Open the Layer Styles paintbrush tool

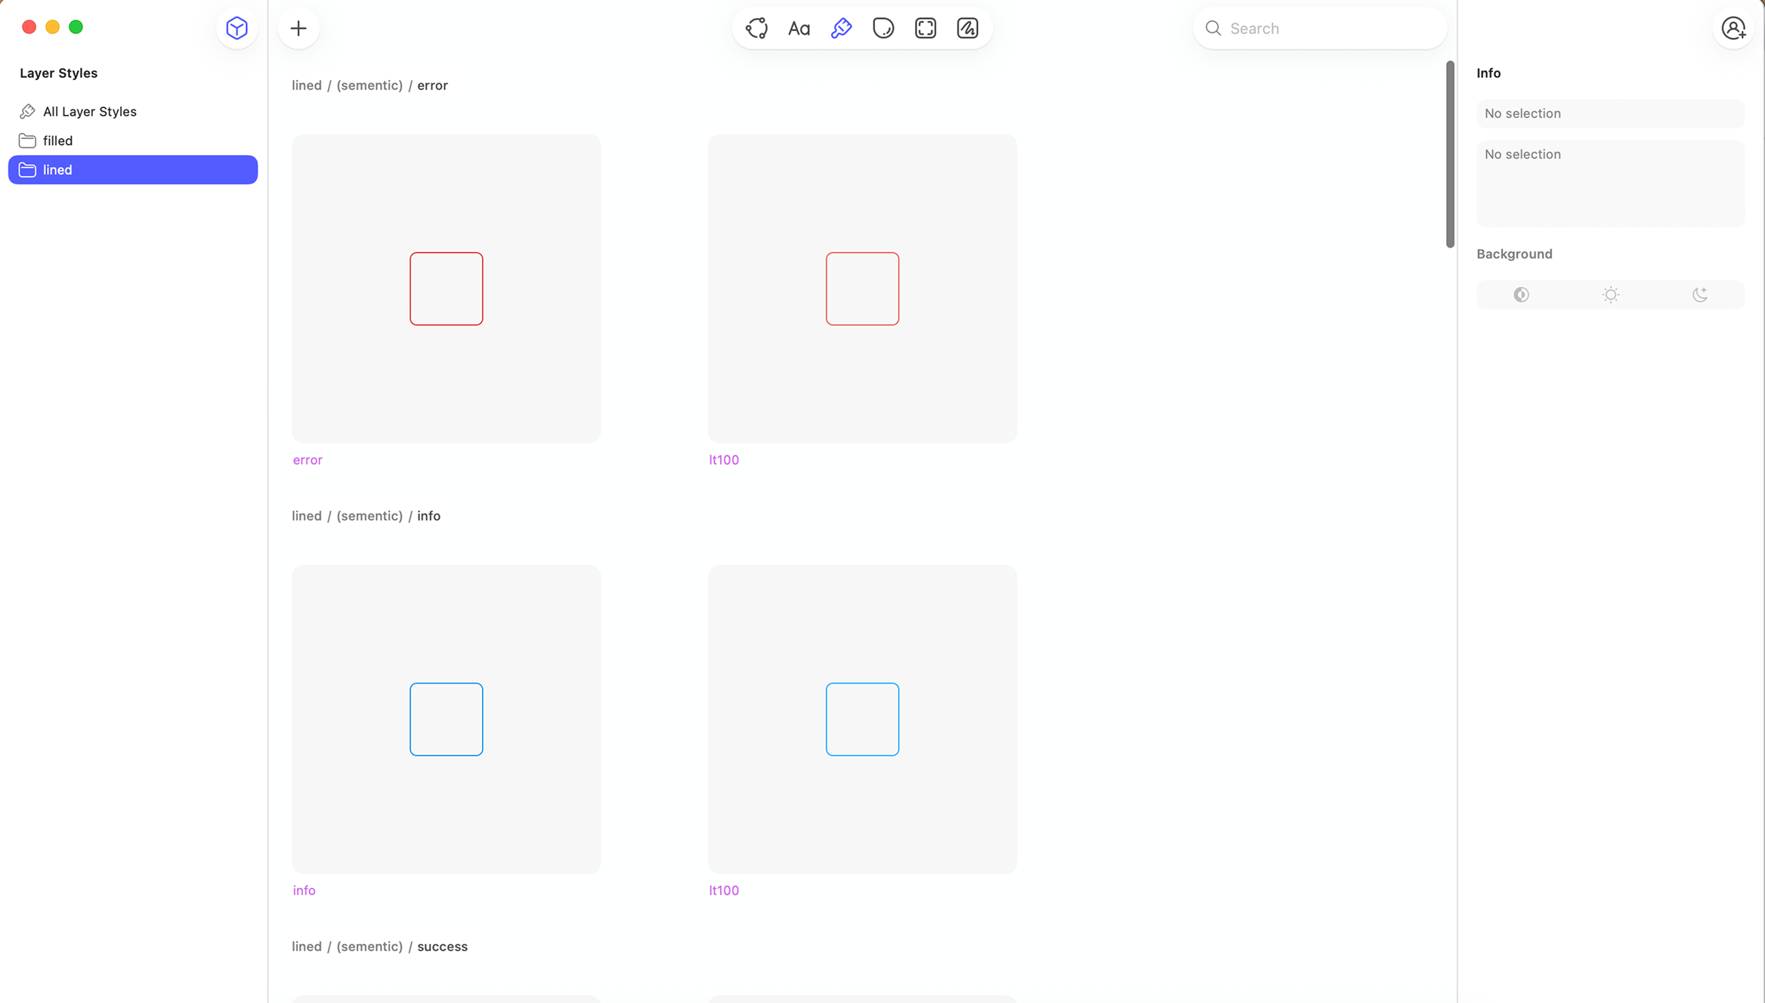(841, 28)
